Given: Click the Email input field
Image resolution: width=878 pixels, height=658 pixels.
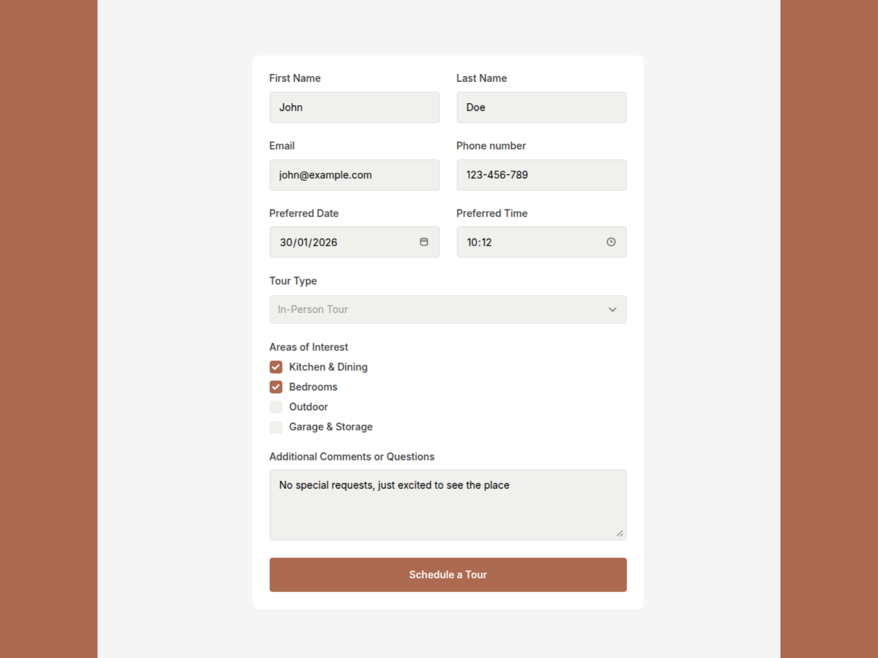Looking at the screenshot, I should pos(354,175).
